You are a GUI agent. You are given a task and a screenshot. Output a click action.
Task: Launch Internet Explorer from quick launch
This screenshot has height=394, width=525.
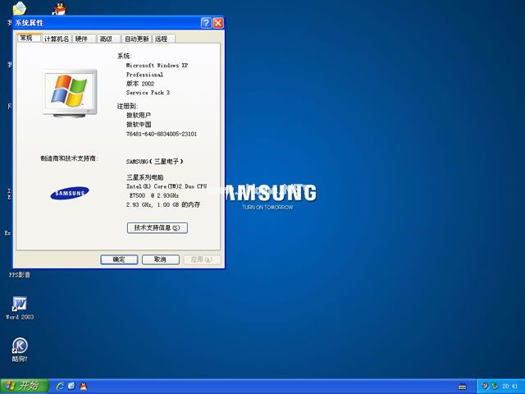pos(60,386)
